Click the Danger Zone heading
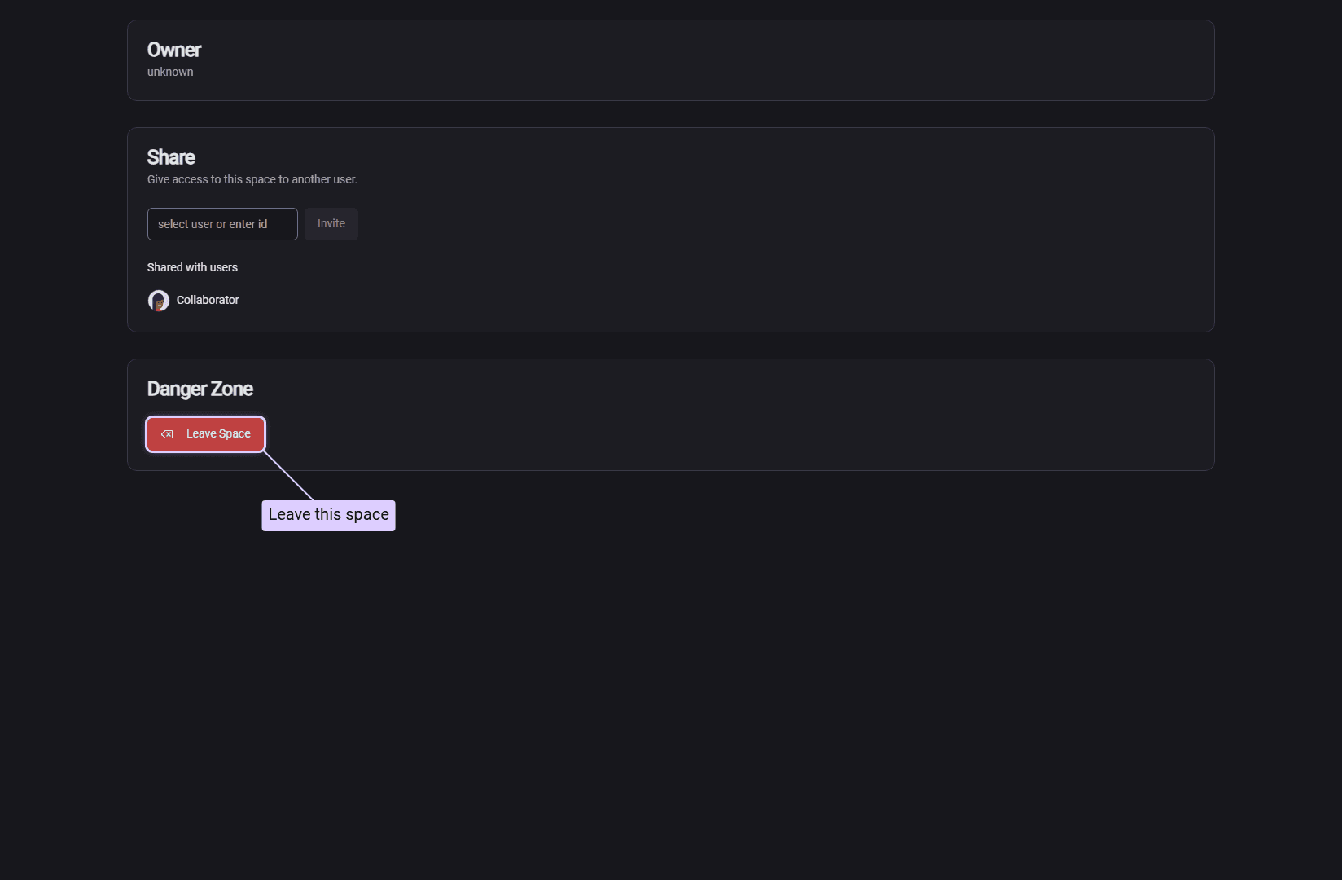Screen dimensions: 1342x880 200,389
